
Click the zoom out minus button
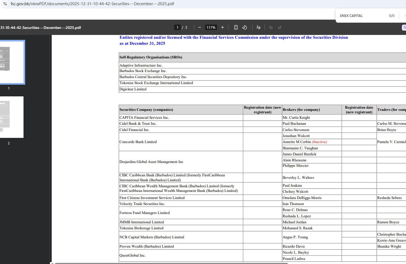pos(200,27)
